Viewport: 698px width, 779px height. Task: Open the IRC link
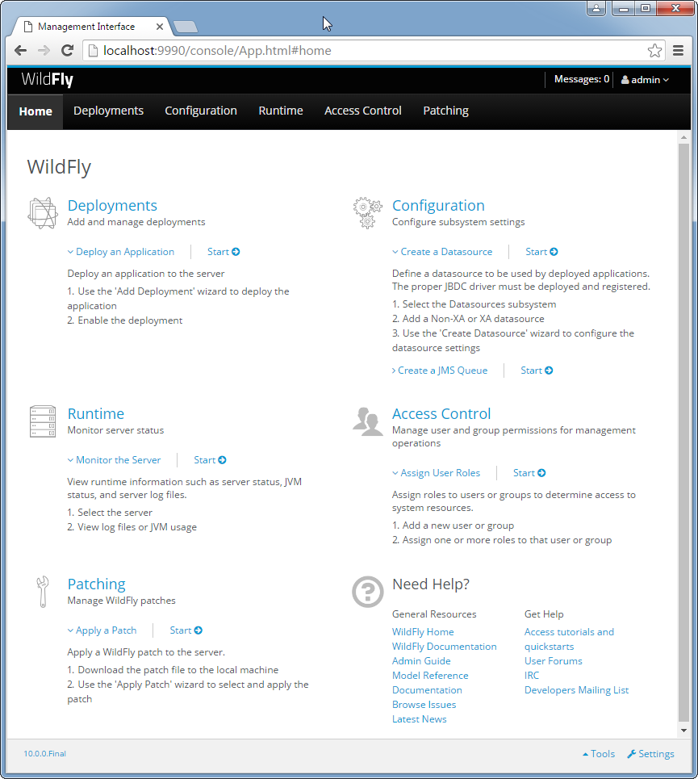[x=532, y=675]
